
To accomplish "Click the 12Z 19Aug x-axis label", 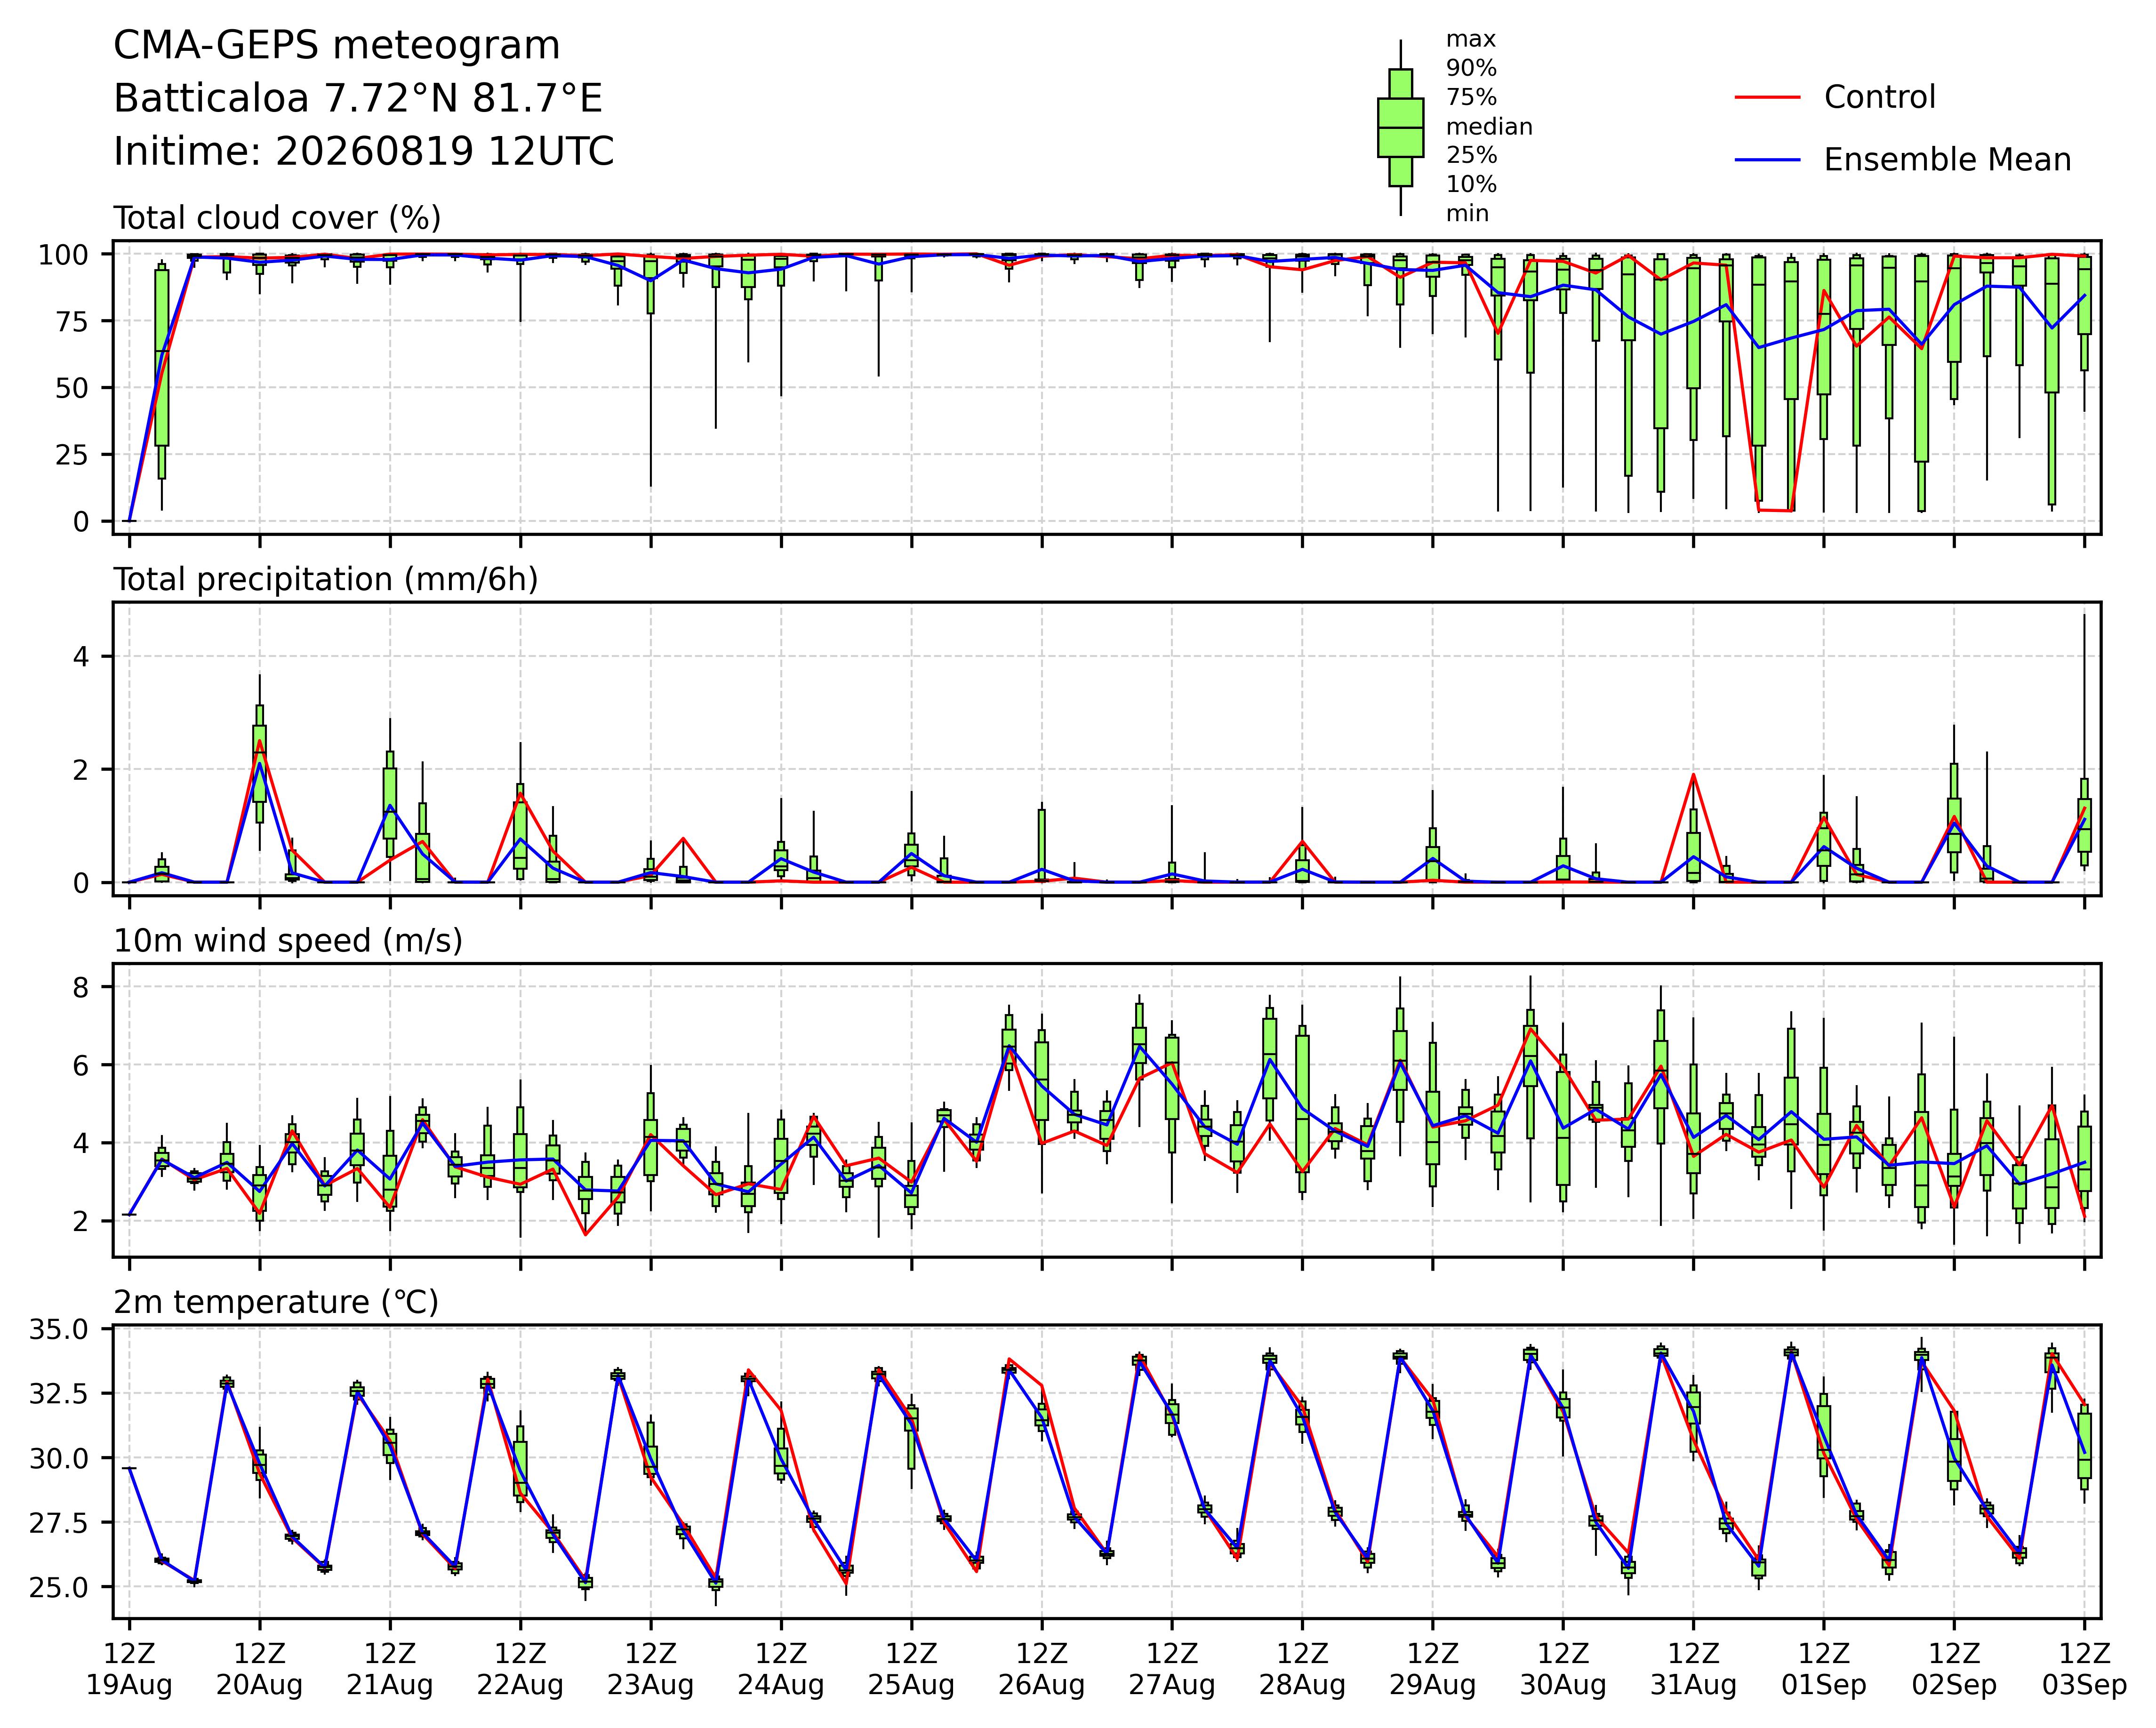I will point(129,1669).
